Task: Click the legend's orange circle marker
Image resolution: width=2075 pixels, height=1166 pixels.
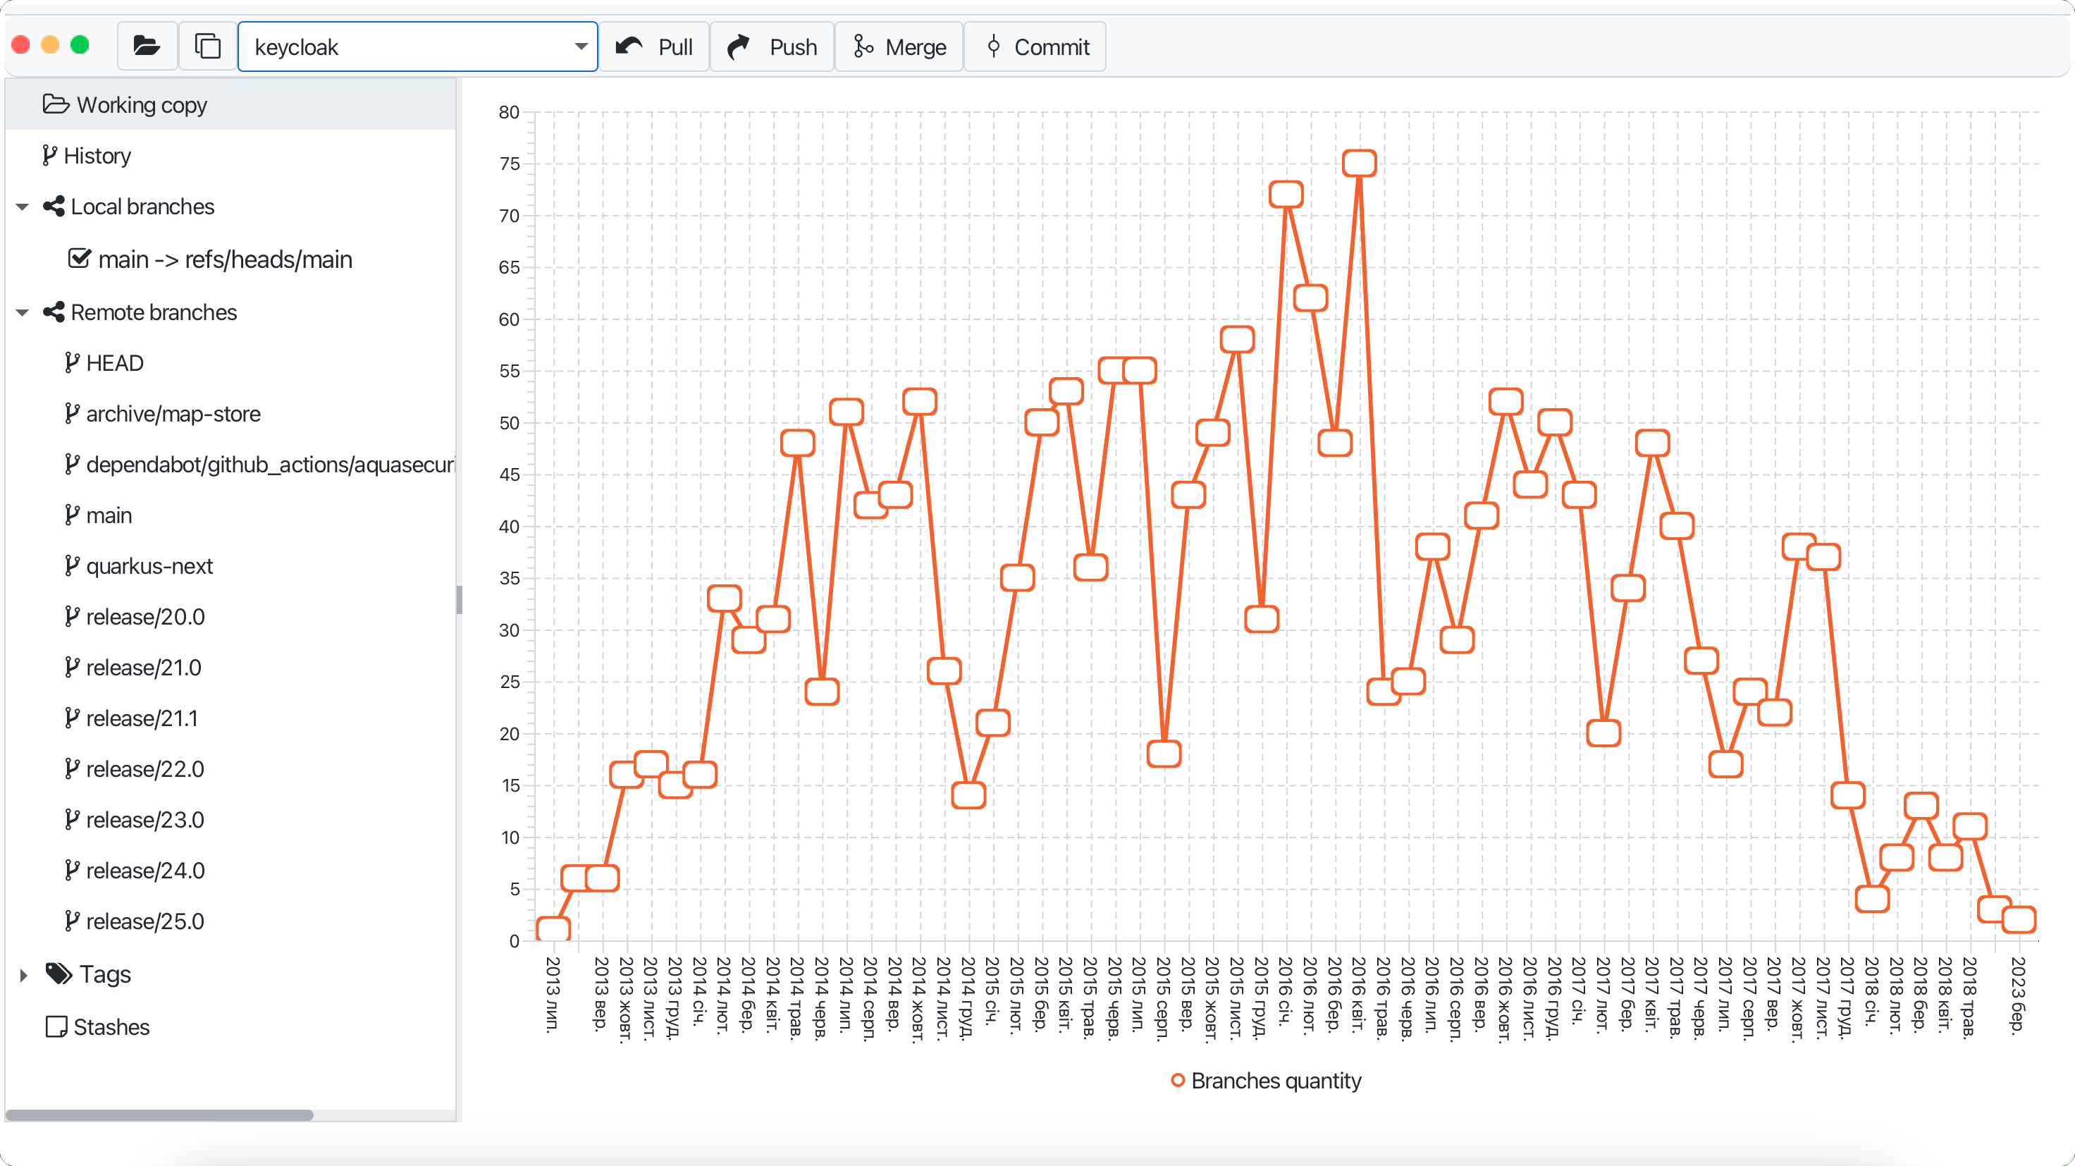Action: (1178, 1081)
